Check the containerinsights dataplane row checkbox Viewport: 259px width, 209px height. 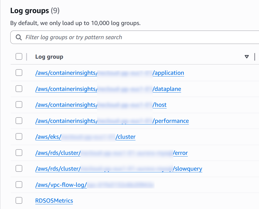click(19, 89)
